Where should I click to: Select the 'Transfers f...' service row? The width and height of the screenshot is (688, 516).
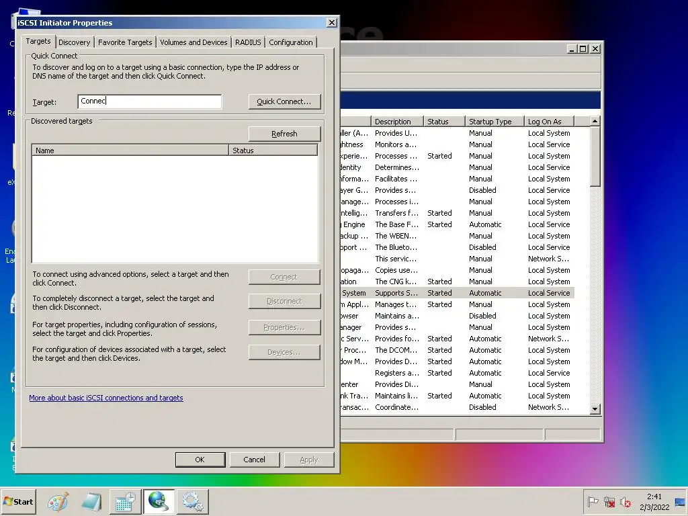[x=457, y=213]
